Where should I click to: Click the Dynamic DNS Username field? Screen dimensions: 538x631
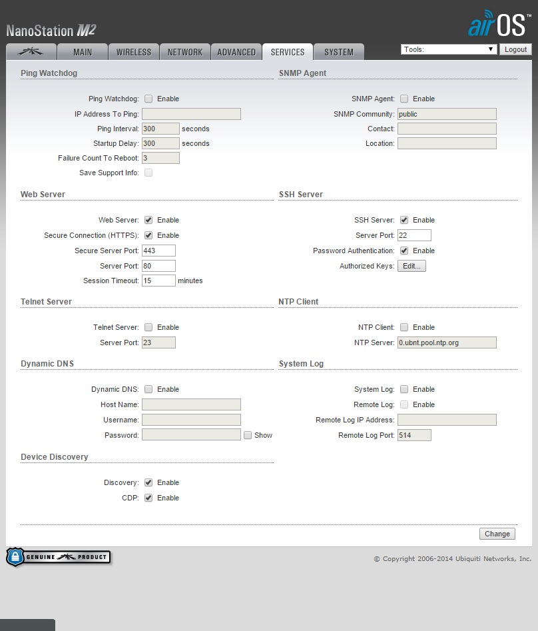click(x=191, y=420)
